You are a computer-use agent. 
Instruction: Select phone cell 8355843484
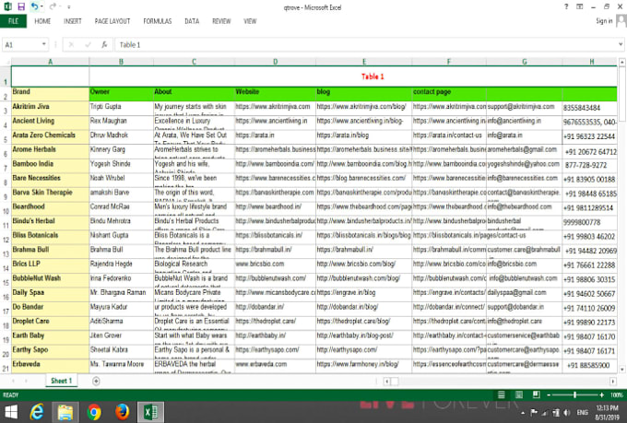point(590,109)
